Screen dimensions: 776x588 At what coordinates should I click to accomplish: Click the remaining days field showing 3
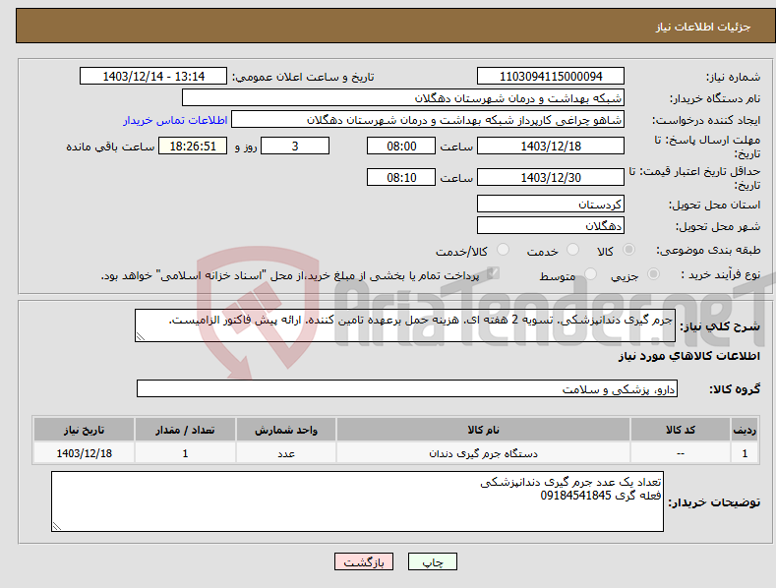pos(295,146)
